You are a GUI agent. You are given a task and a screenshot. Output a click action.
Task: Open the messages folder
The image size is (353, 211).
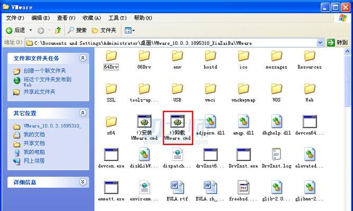pos(276,60)
